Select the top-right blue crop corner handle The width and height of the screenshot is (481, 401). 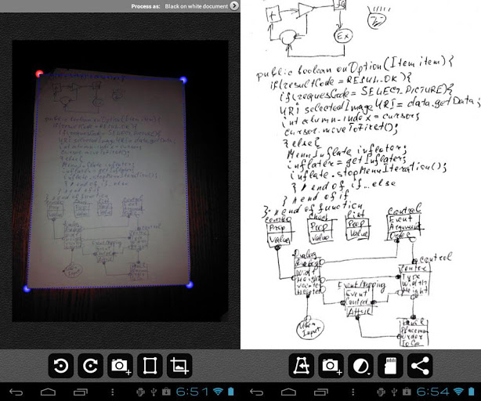183,80
